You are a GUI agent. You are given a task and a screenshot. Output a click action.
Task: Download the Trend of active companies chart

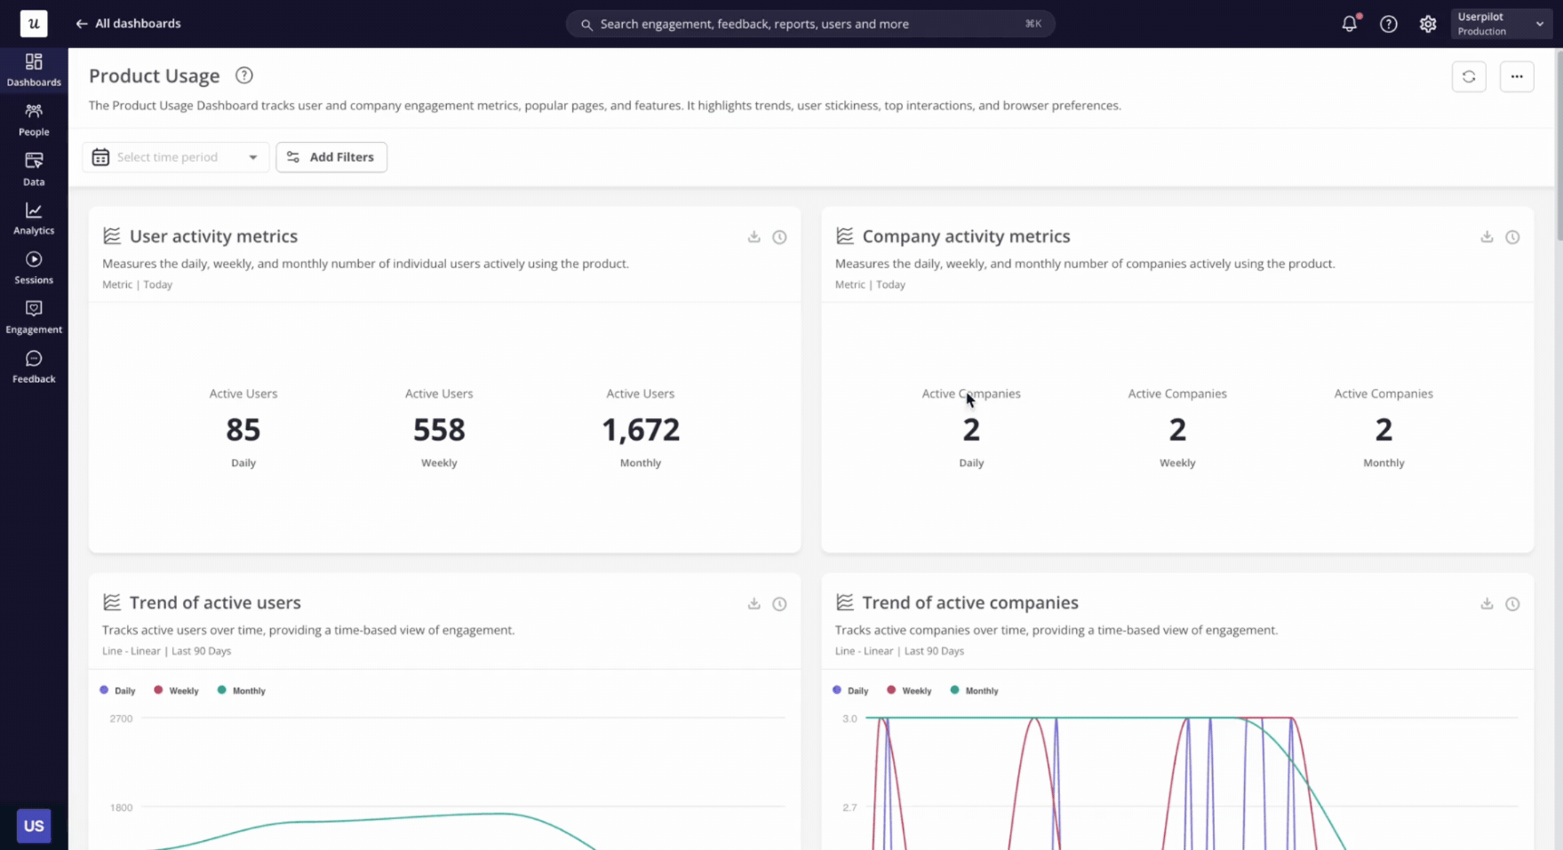[x=1487, y=603]
